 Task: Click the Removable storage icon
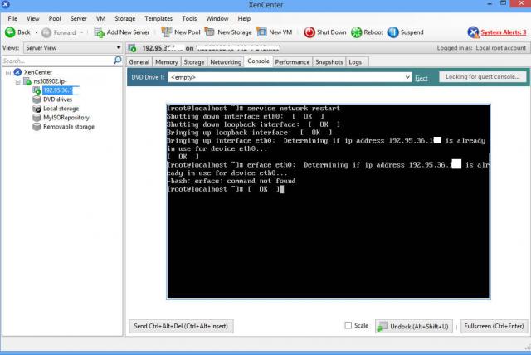pos(37,127)
